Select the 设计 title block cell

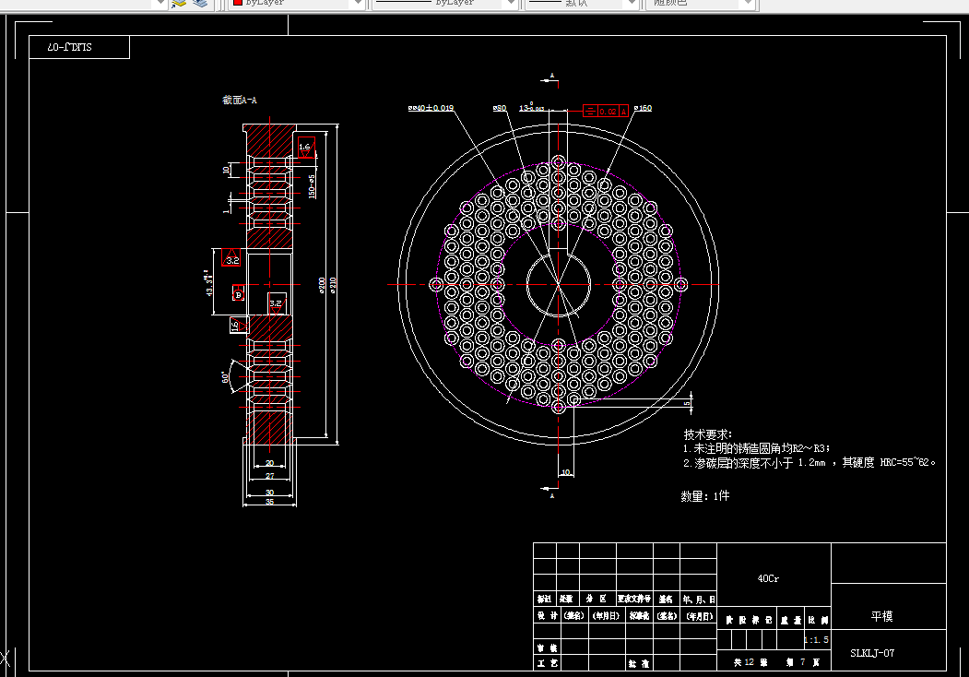(x=547, y=616)
